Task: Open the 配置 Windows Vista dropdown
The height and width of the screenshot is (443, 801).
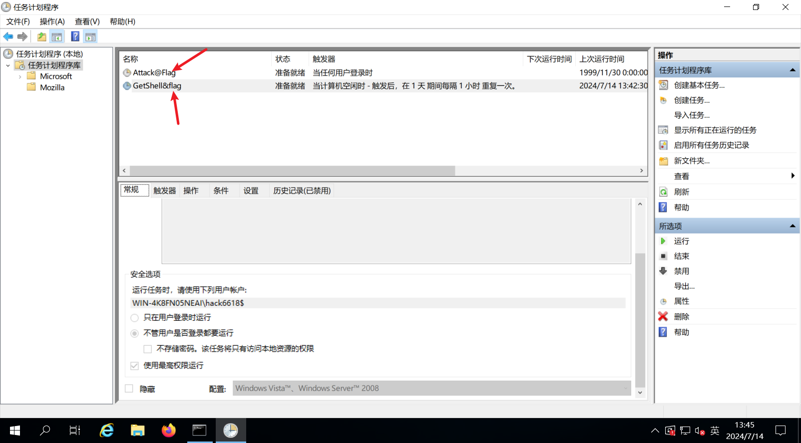Action: pyautogui.click(x=431, y=388)
